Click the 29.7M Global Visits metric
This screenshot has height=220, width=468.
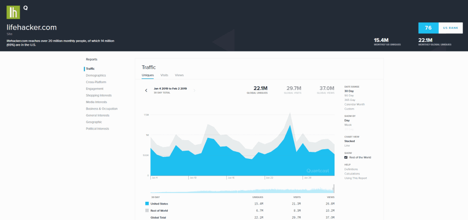pos(294,90)
